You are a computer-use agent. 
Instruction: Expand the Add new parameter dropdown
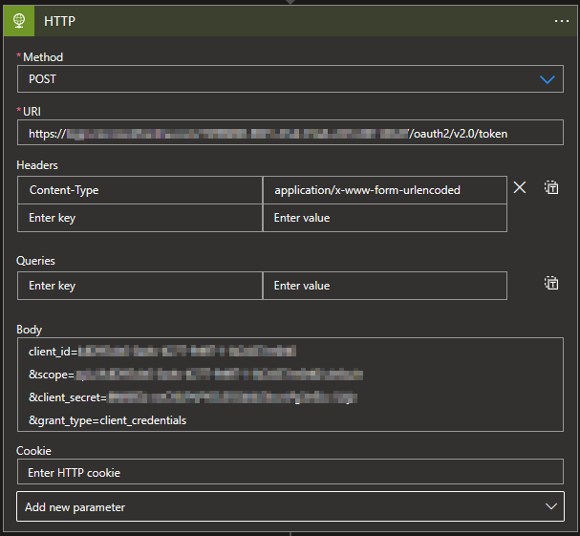tap(290, 506)
